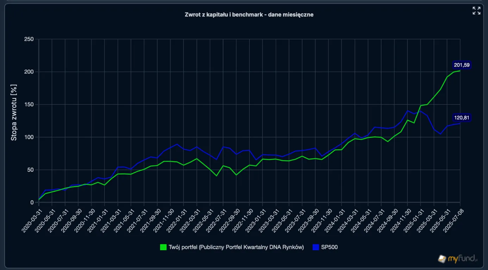Screen dimensions: 488x270
Task: Click the 250 y-axis tick label
Action: tap(29, 39)
